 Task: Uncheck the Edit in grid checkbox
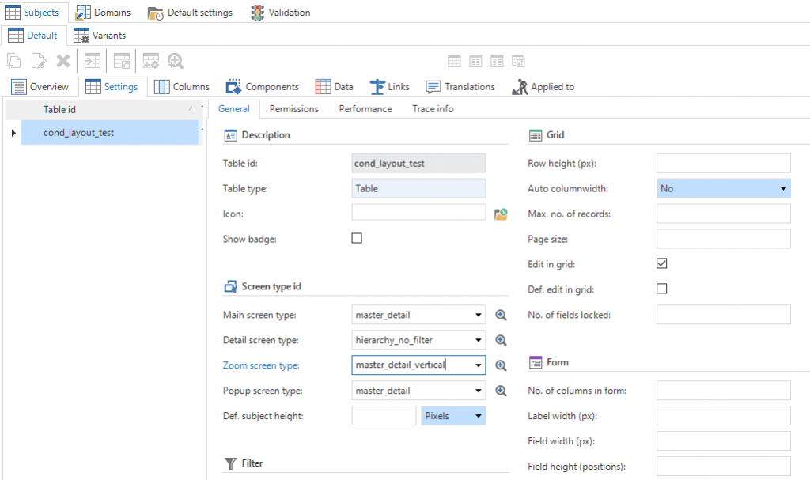click(662, 263)
